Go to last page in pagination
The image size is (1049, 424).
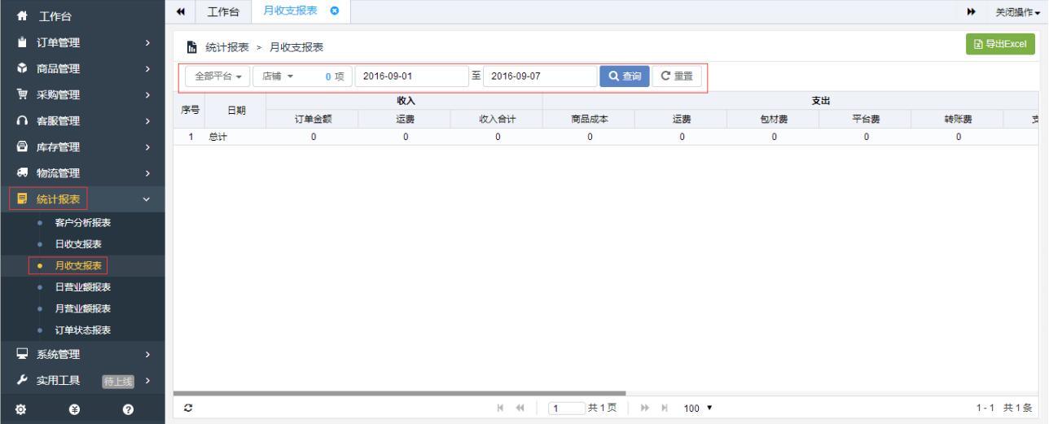664,407
